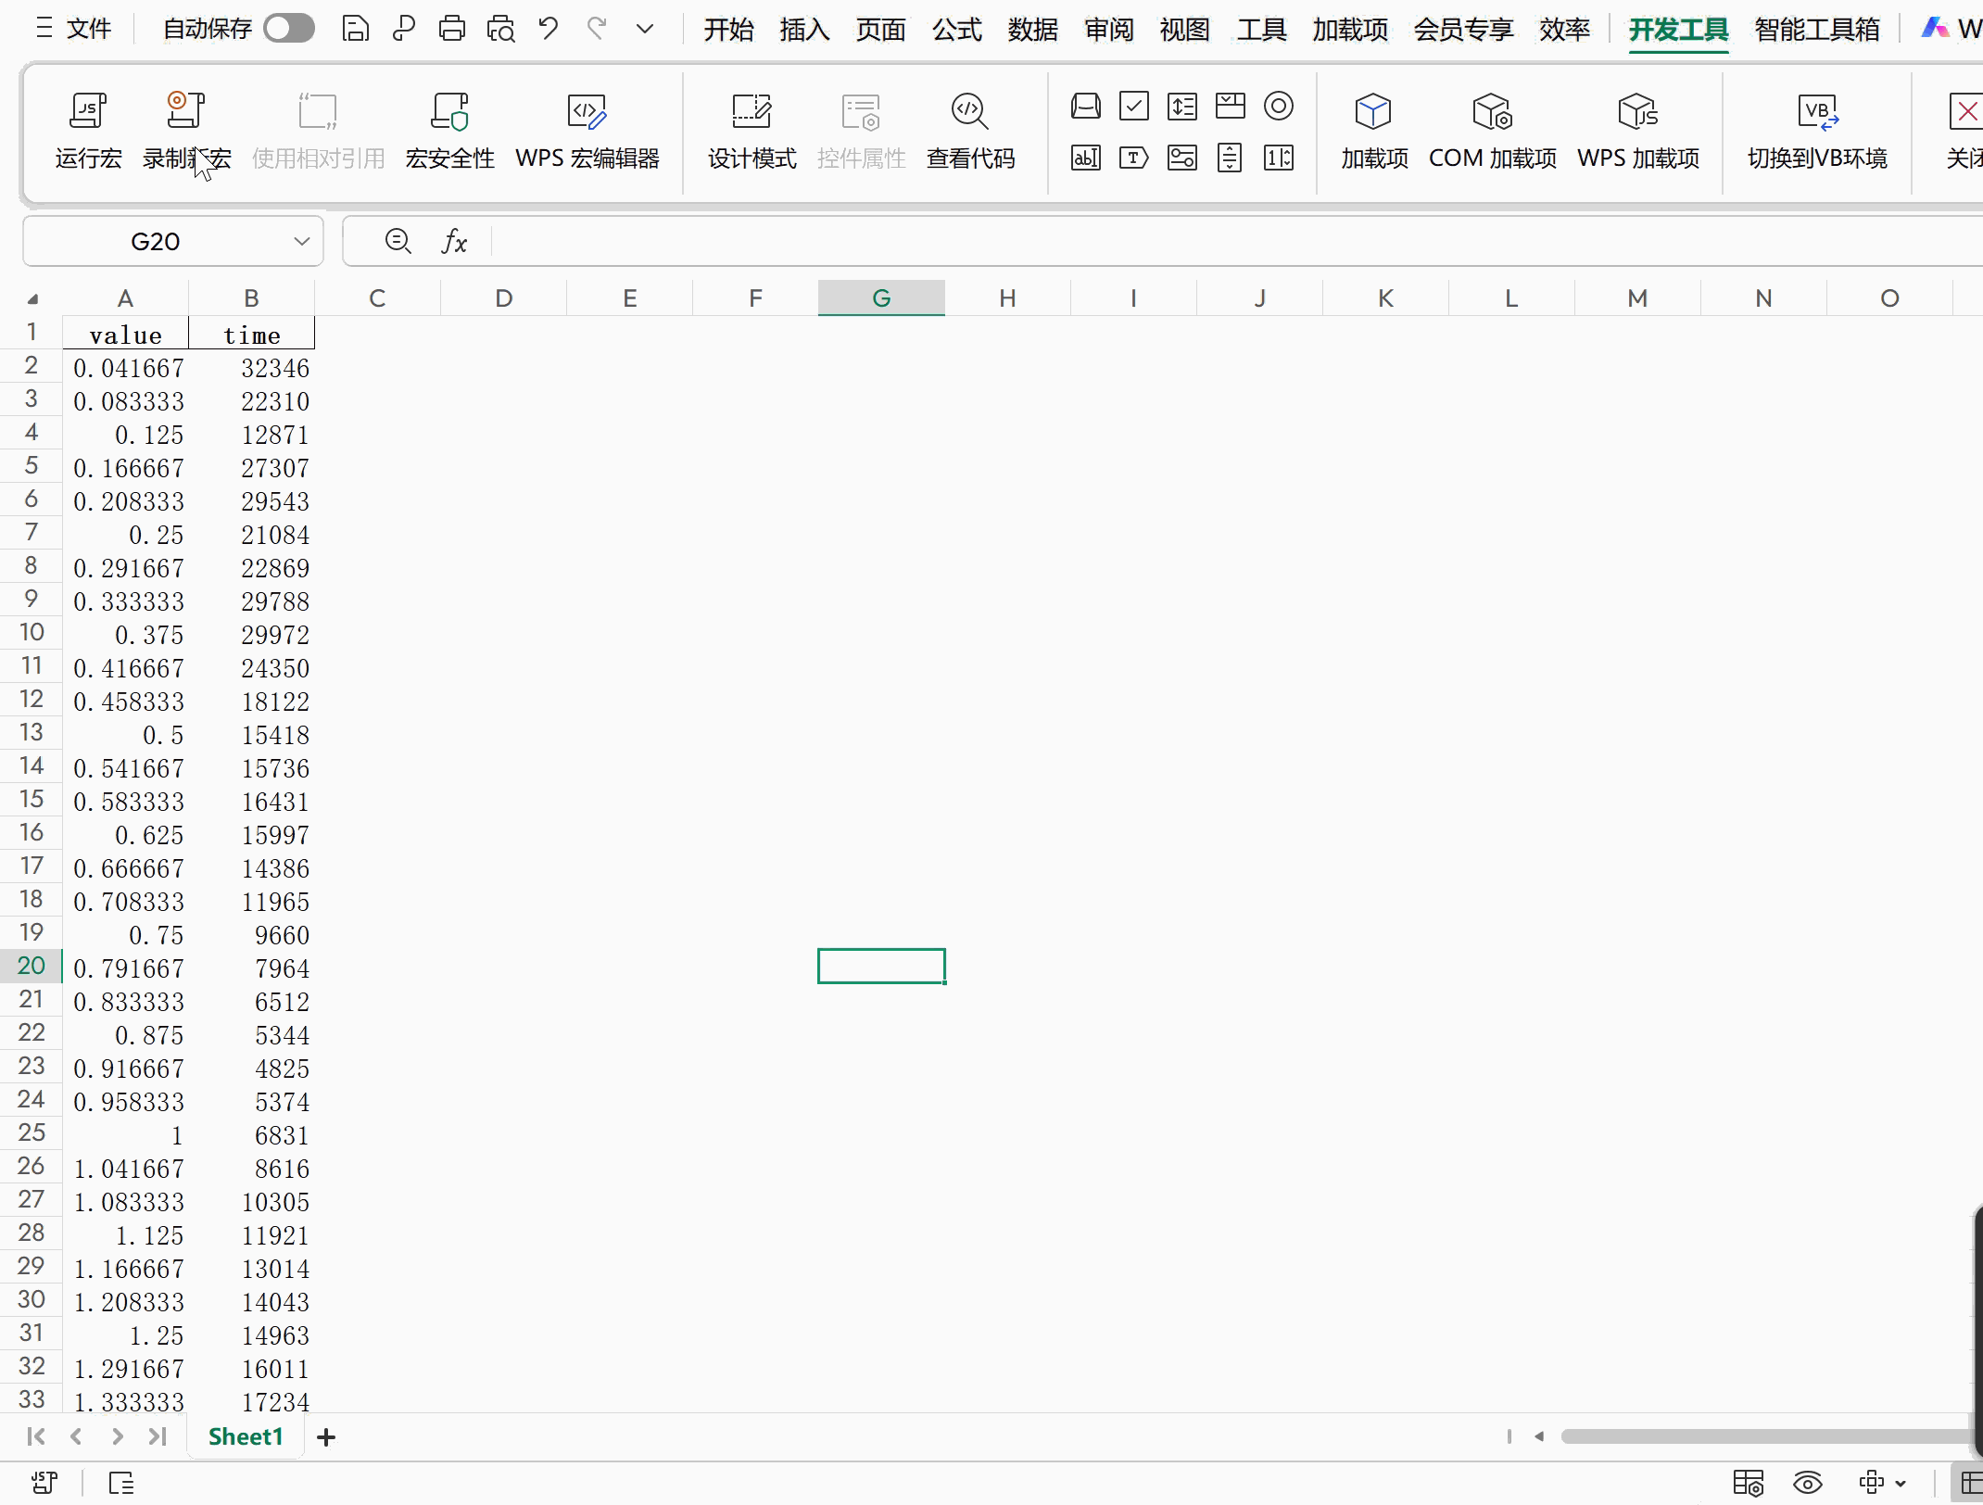
Task: Switch to the 公式 ribbon tab
Action: tap(956, 30)
